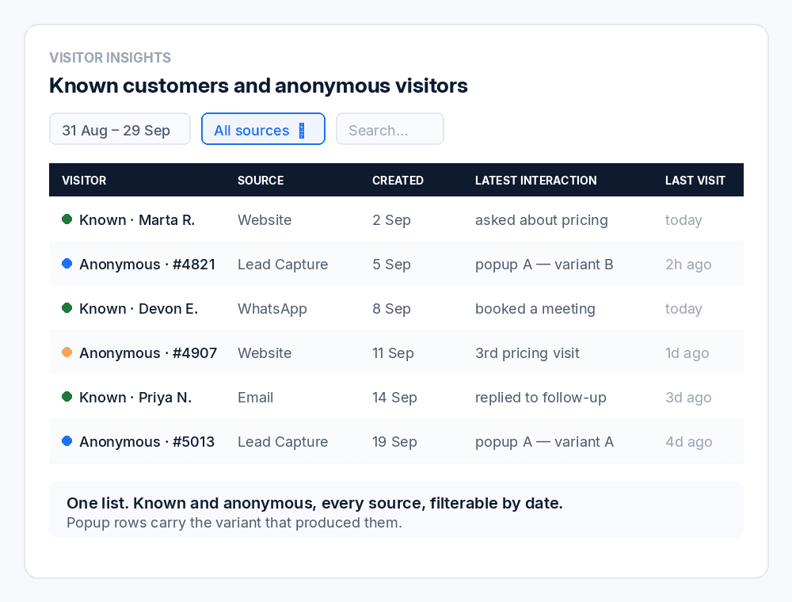
Task: Click the 3d ago last visit
Action: point(688,398)
